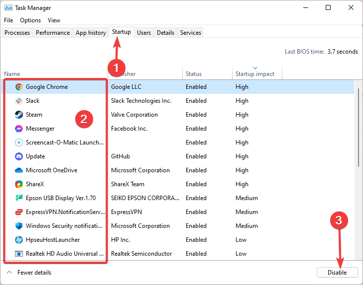Select Screencast-O-Matic Launch... entry
The image size is (363, 285).
coord(65,142)
